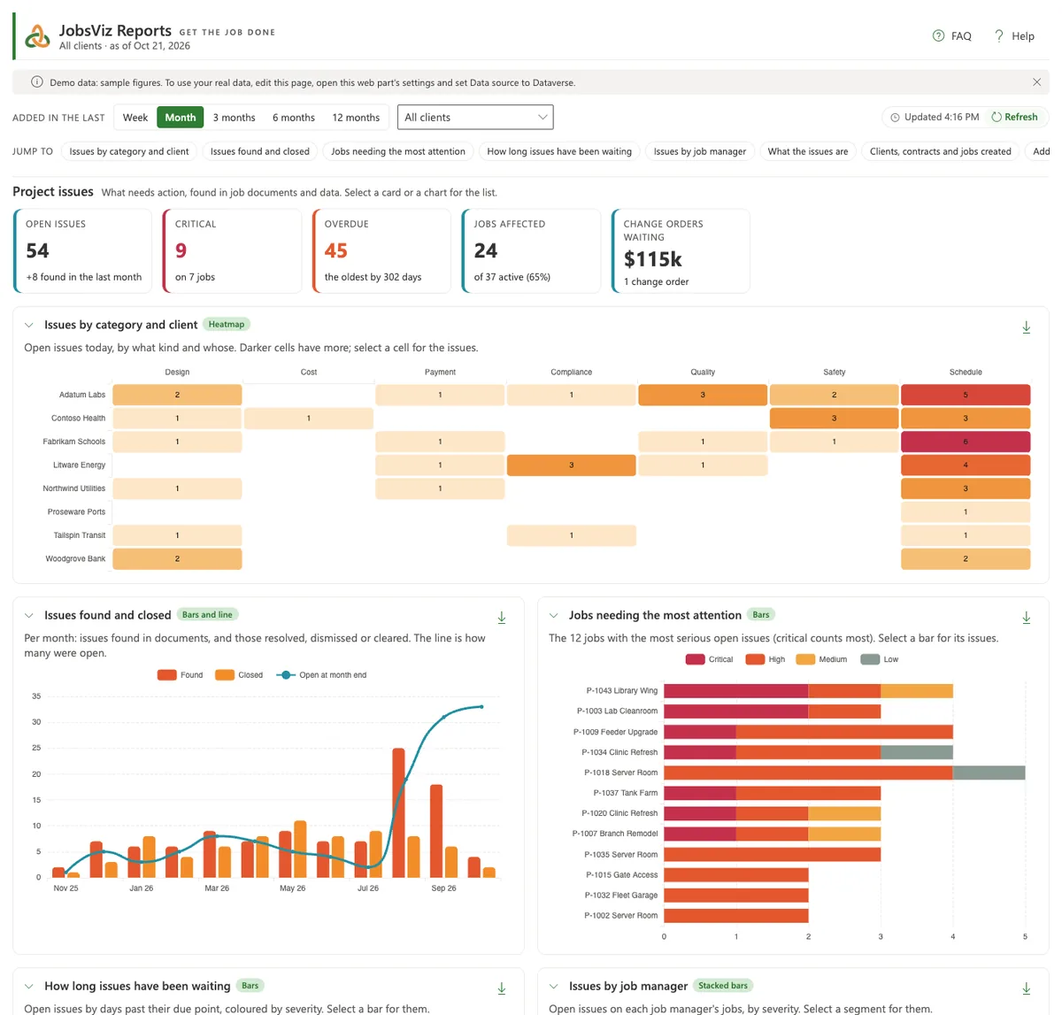The width and height of the screenshot is (1062, 1015).
Task: Click the P-1009 Feeder Upgrade label
Action: (x=615, y=732)
